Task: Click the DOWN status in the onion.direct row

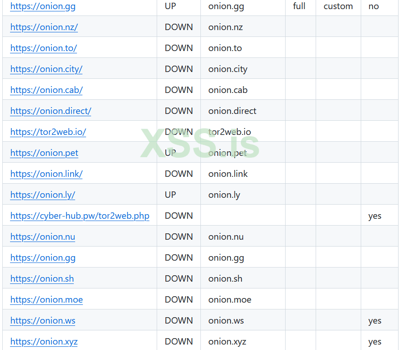Action: pos(179,111)
